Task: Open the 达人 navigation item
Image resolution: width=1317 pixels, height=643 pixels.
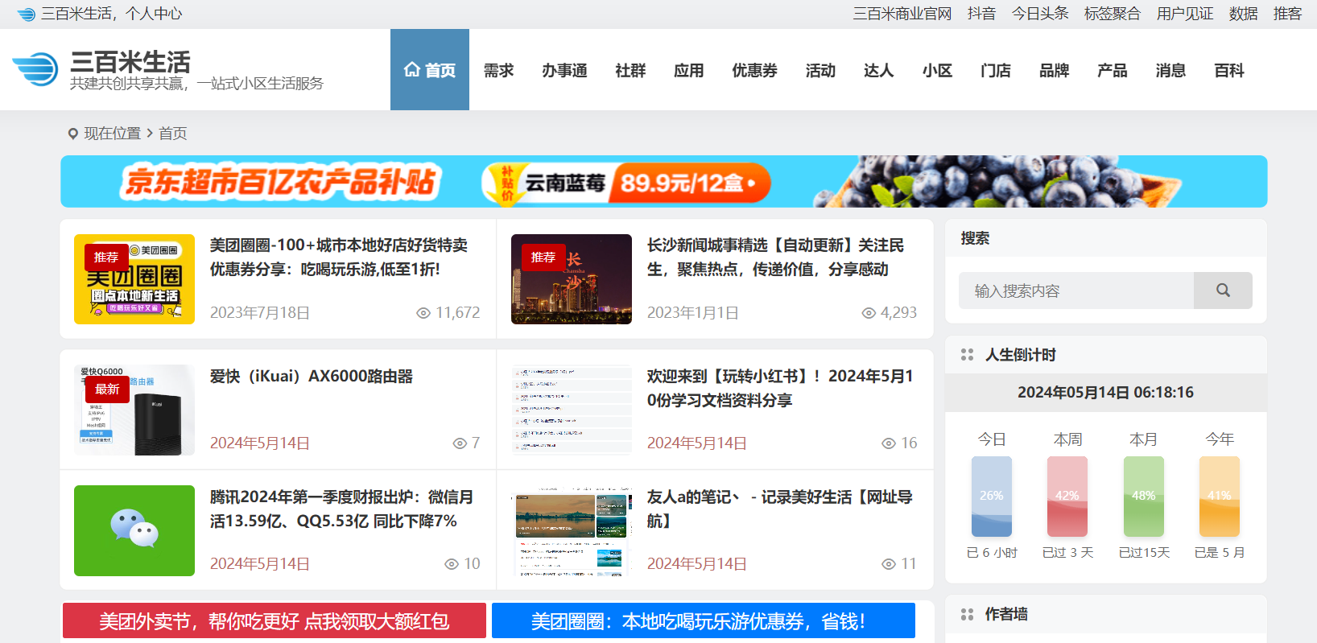Action: 878,71
